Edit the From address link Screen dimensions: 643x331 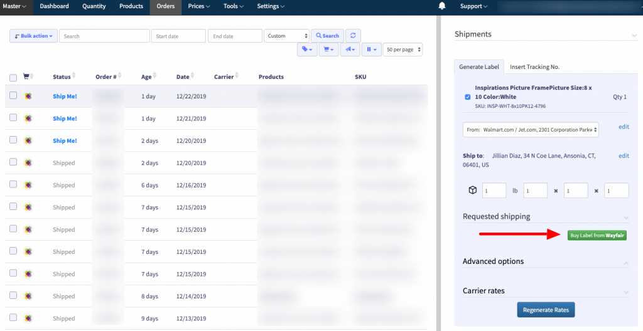(x=624, y=127)
